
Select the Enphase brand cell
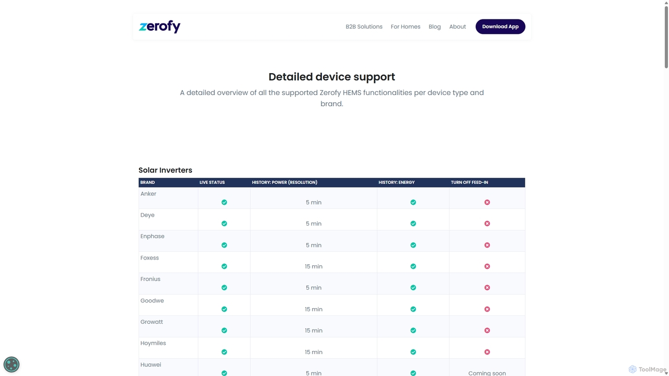click(x=168, y=241)
